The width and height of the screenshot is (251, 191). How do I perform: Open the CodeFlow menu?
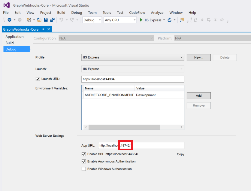click(x=137, y=13)
